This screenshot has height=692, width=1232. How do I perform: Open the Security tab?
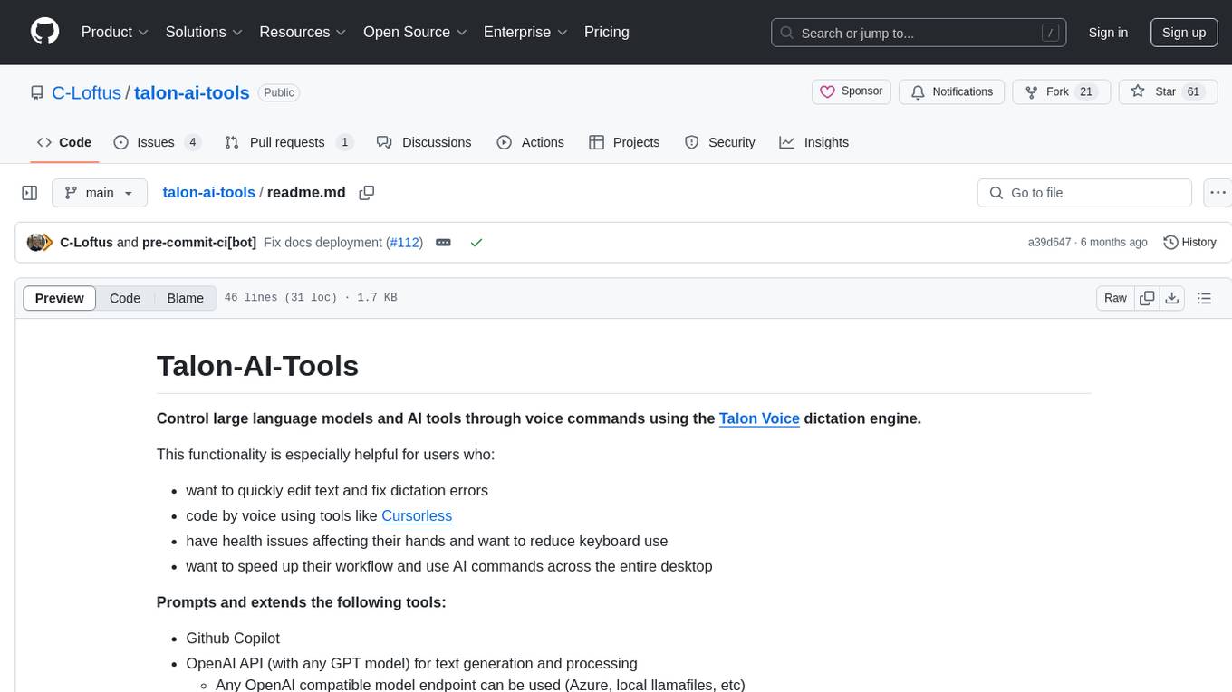pyautogui.click(x=720, y=142)
